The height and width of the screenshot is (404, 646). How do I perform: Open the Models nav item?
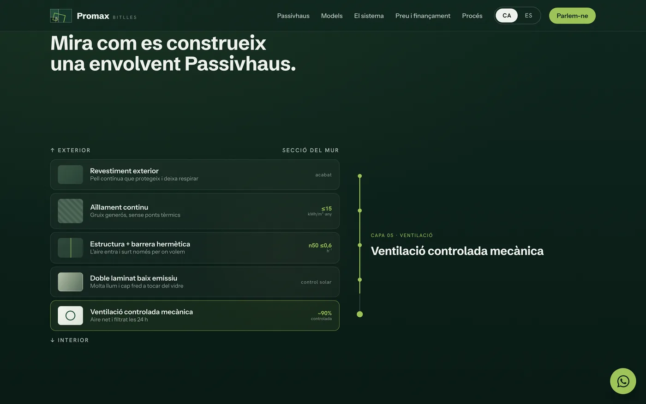point(332,16)
